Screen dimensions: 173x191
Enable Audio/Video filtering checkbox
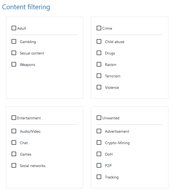pos(14,131)
